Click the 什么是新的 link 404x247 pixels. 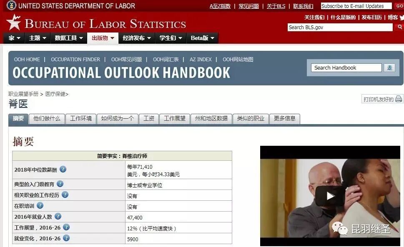343,17
